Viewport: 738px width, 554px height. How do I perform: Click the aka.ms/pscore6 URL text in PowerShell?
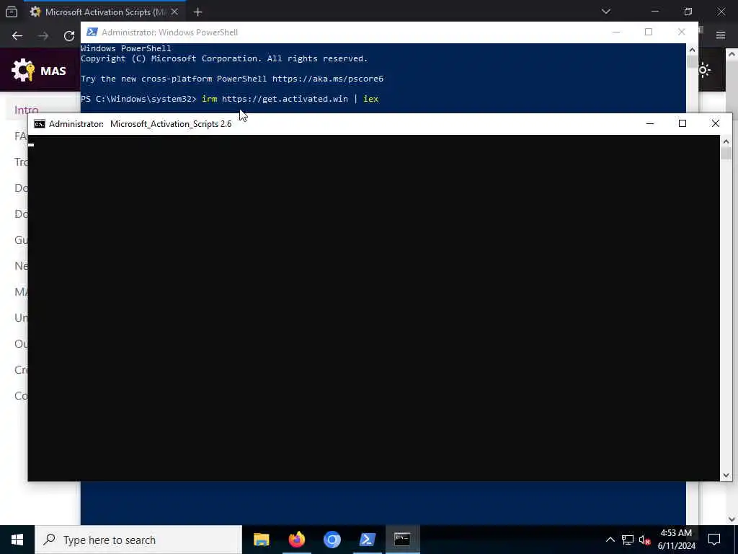[x=328, y=79]
